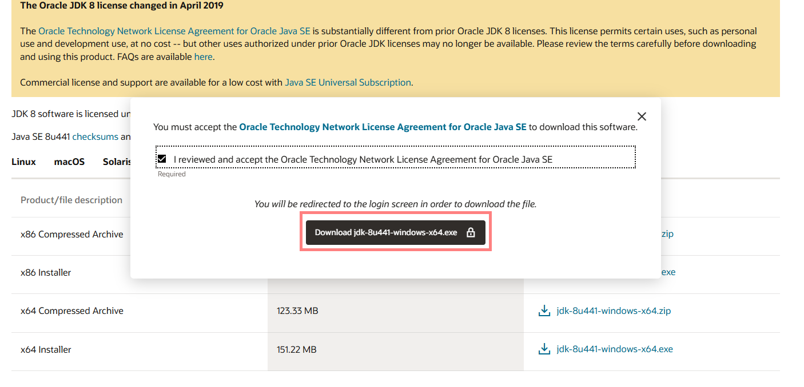Click 'Product/file description' column header
The image size is (804, 387).
tap(71, 200)
